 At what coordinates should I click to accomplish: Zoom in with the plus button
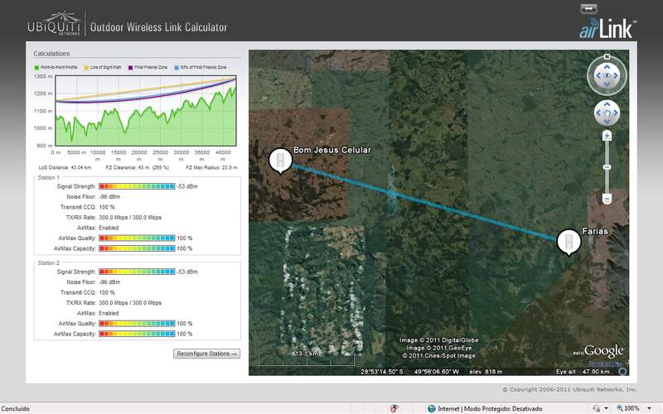[607, 136]
